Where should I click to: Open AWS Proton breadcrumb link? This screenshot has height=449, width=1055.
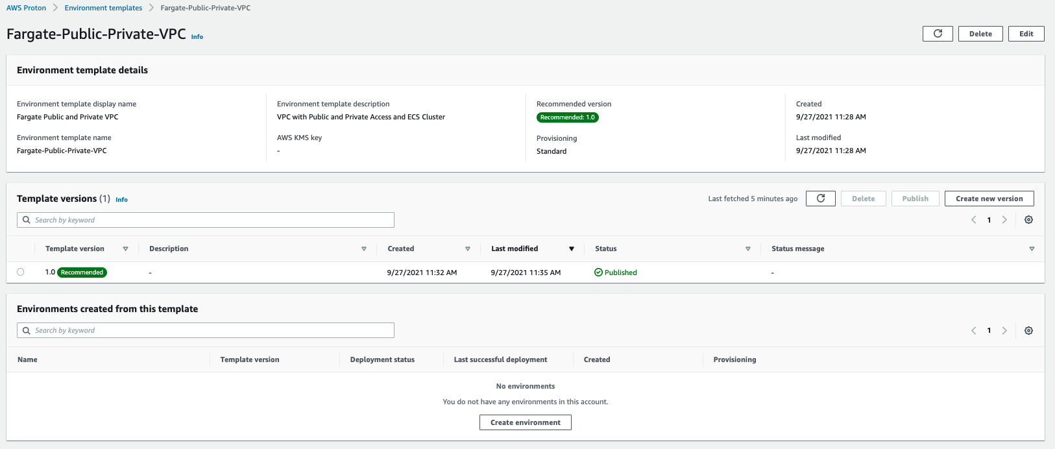(x=26, y=8)
